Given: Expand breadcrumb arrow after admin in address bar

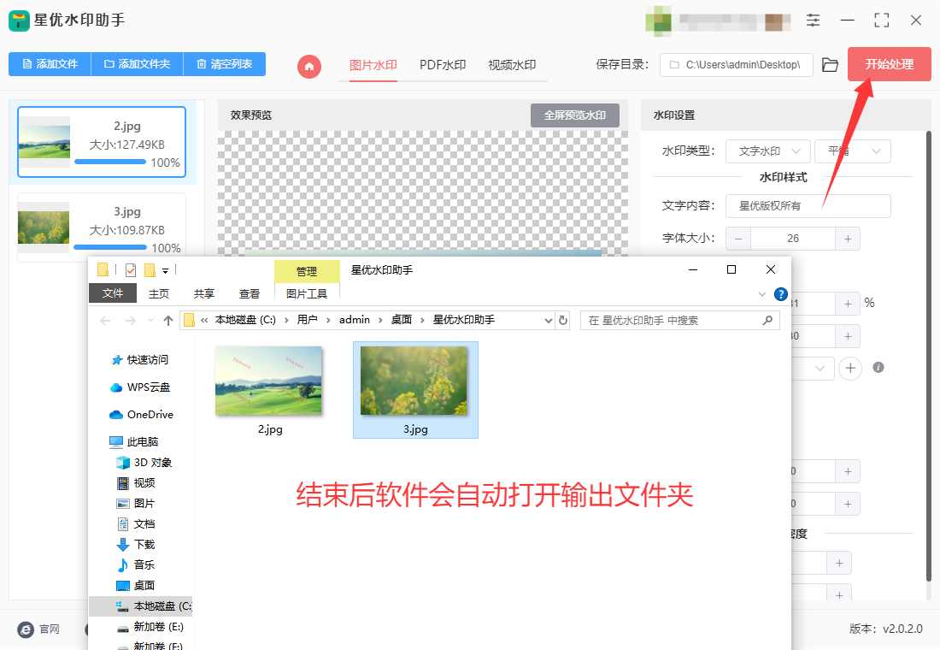Looking at the screenshot, I should [x=380, y=321].
